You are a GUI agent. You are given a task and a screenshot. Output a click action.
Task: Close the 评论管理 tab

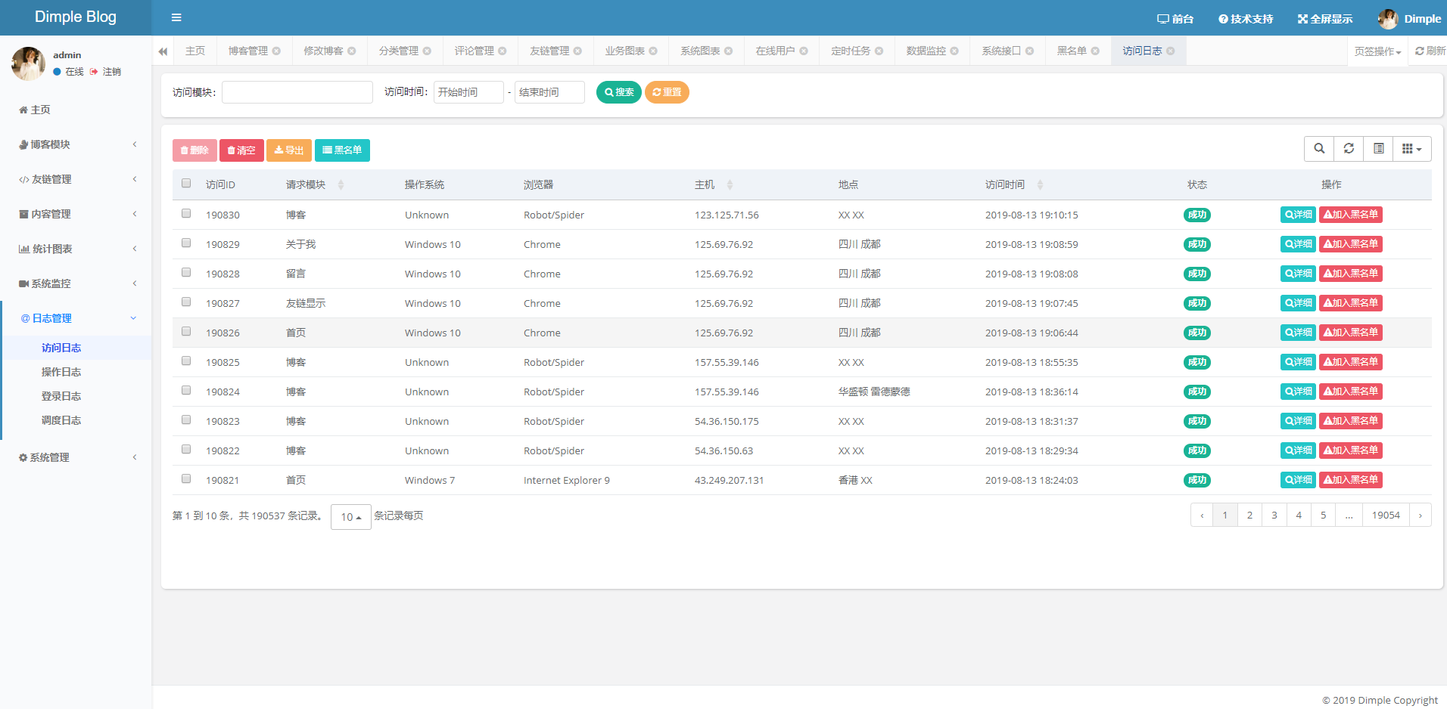tap(503, 51)
